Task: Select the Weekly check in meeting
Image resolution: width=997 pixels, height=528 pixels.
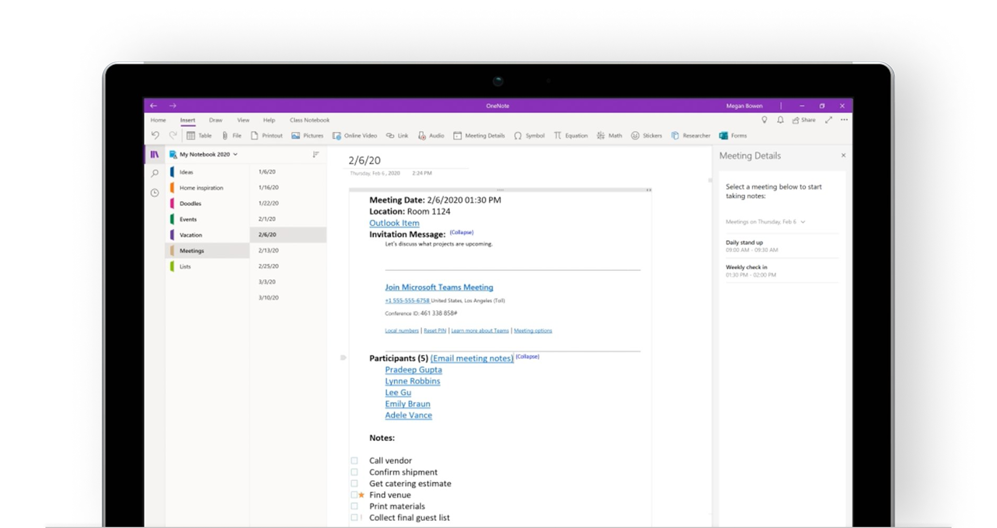Action: [x=782, y=271]
